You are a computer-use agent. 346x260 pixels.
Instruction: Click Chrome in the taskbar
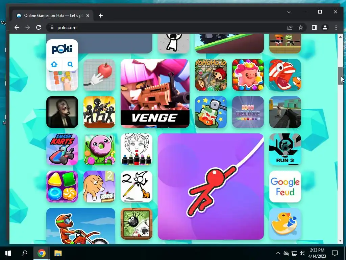42,253
